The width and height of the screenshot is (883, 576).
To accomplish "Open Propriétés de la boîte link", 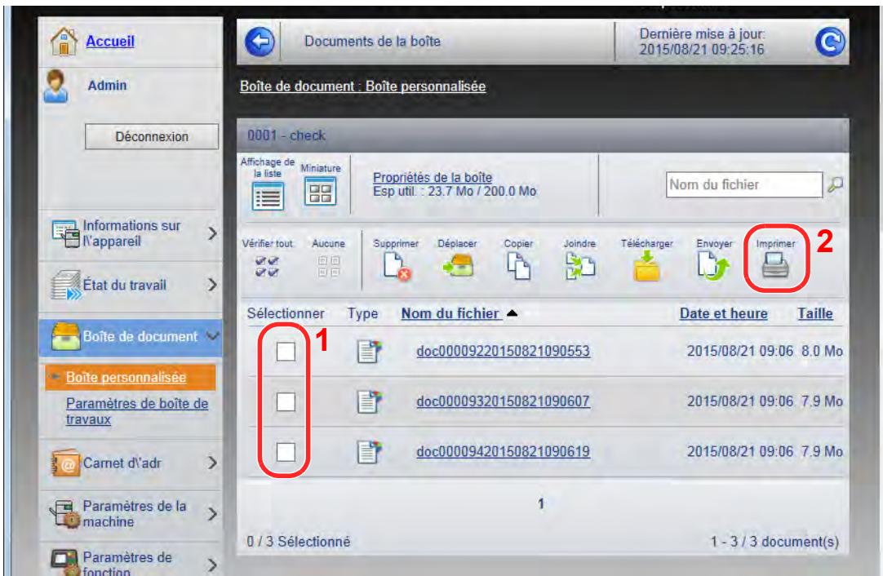I will (x=433, y=177).
